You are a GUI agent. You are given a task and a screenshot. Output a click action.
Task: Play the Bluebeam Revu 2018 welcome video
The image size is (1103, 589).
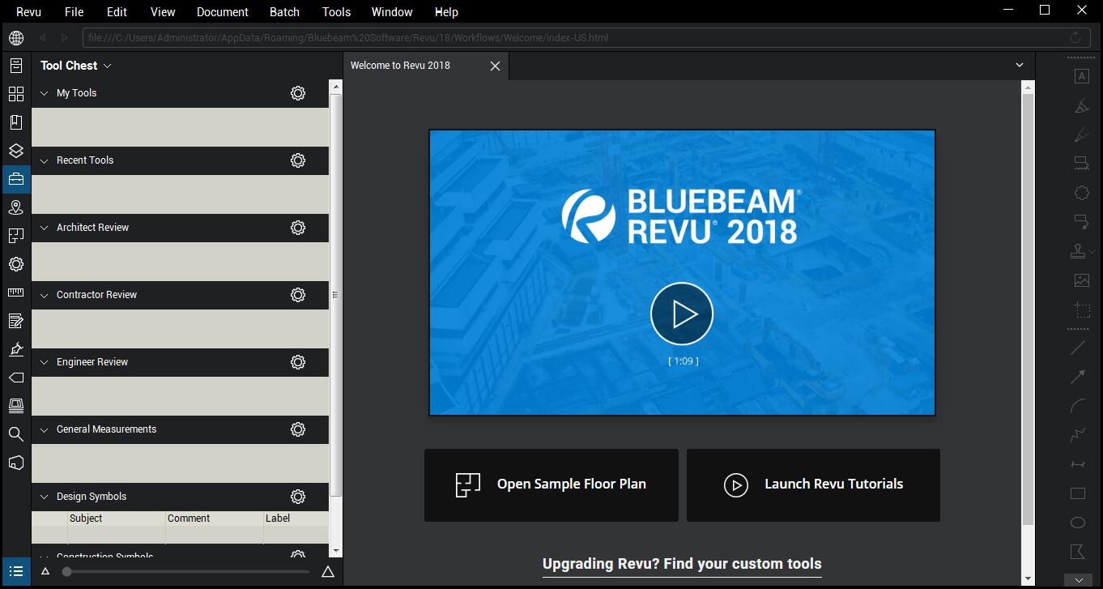click(682, 314)
